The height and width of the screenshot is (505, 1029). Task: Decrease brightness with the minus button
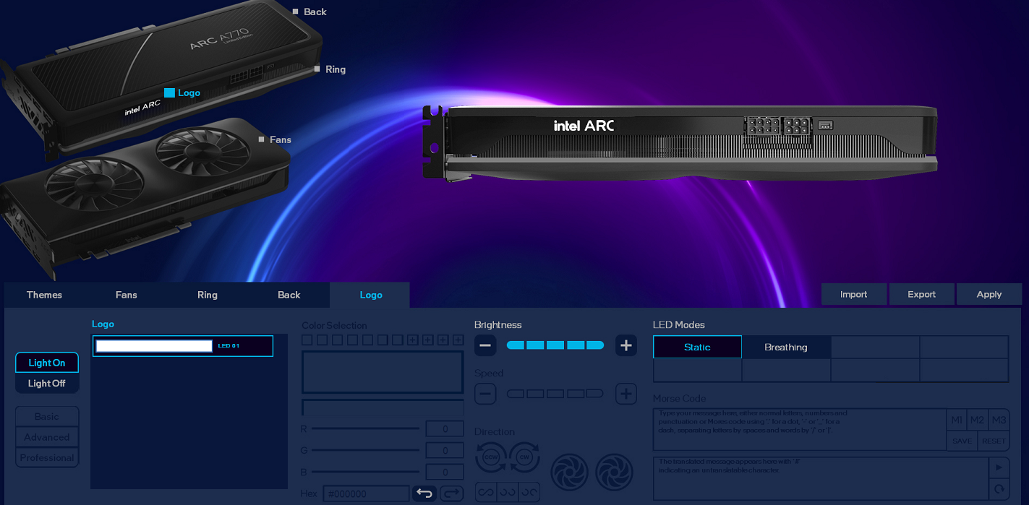pos(485,345)
